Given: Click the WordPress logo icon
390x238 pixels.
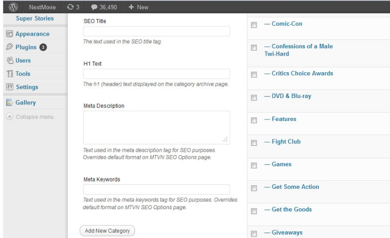Looking at the screenshot, I should coord(13,7).
